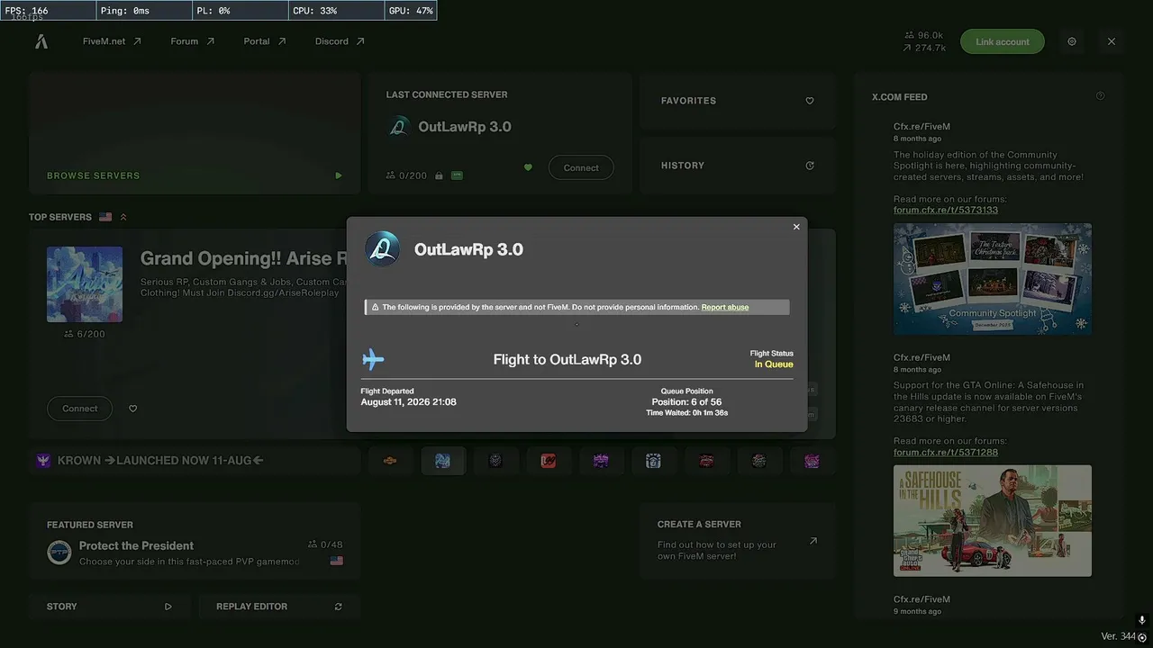Open the Replay Editor
The width and height of the screenshot is (1153, 648).
coord(279,607)
